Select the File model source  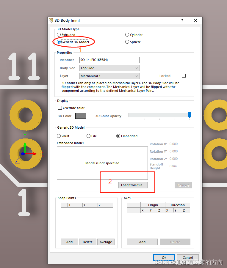click(89, 136)
